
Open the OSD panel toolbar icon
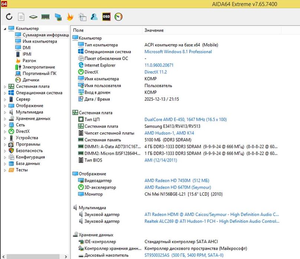coord(106,17)
